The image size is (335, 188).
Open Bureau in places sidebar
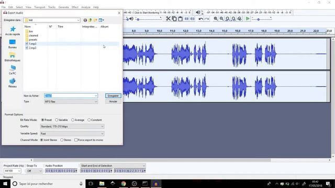13,44
